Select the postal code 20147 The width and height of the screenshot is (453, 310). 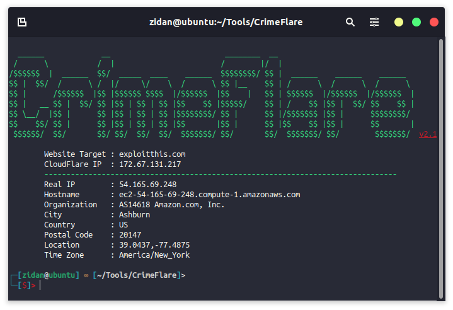130,234
